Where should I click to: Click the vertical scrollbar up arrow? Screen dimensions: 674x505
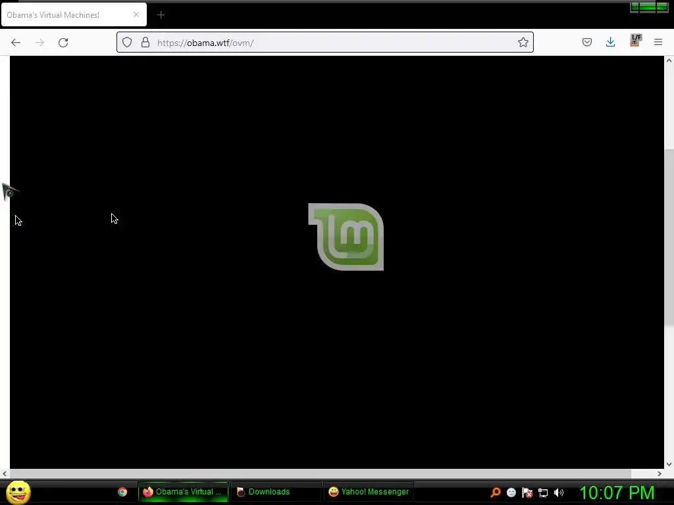pyautogui.click(x=669, y=60)
